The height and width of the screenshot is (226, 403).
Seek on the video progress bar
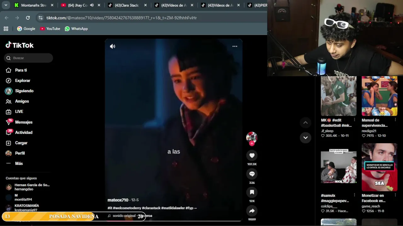[x=173, y=221]
